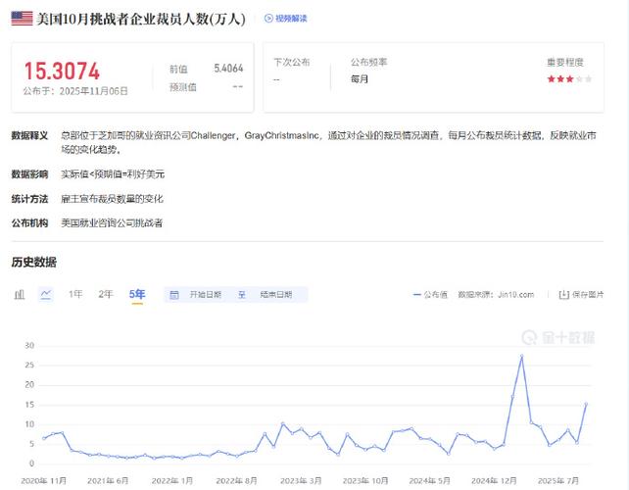629x490 pixels.
Task: Click the 15.3074 published value
Action: [62, 72]
